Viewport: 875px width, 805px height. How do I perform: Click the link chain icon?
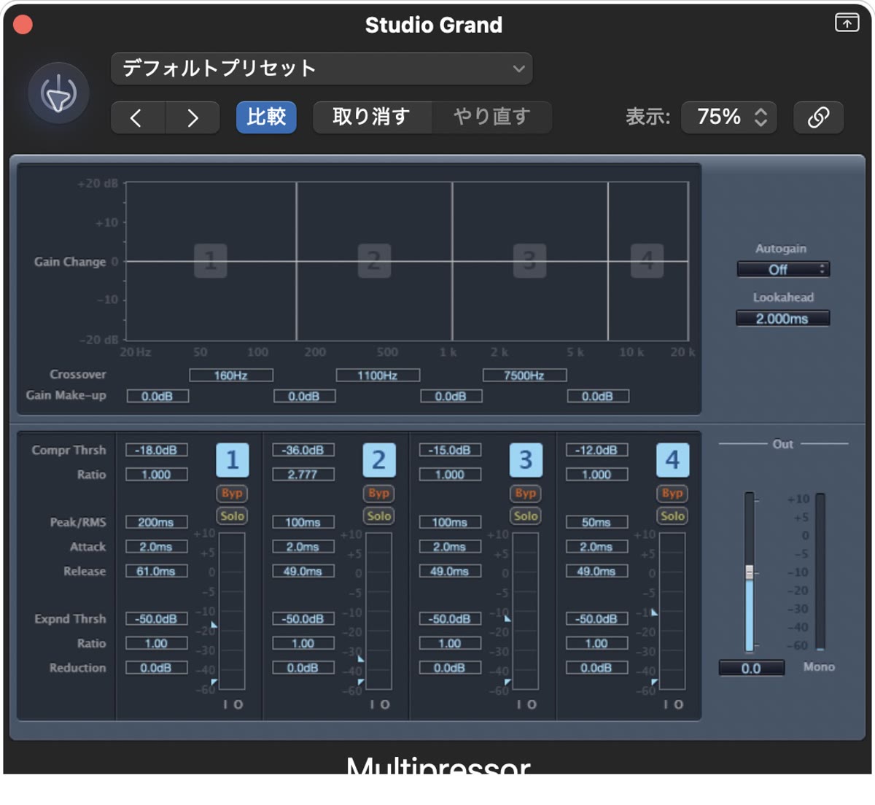coord(818,117)
